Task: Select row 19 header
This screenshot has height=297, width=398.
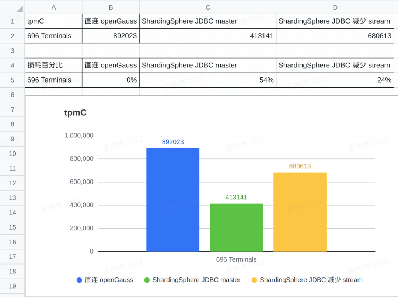Action: coord(13,286)
